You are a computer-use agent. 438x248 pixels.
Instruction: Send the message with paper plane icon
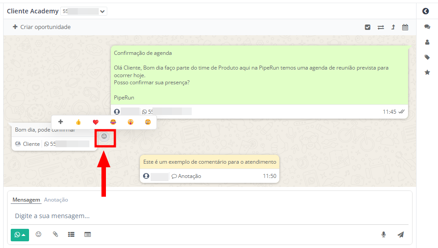(x=400, y=235)
